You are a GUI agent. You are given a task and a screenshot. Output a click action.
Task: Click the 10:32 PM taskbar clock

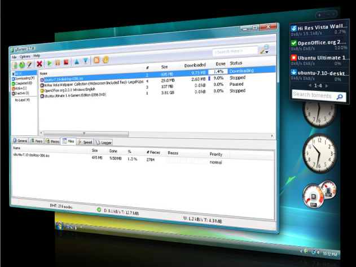pos(330,254)
